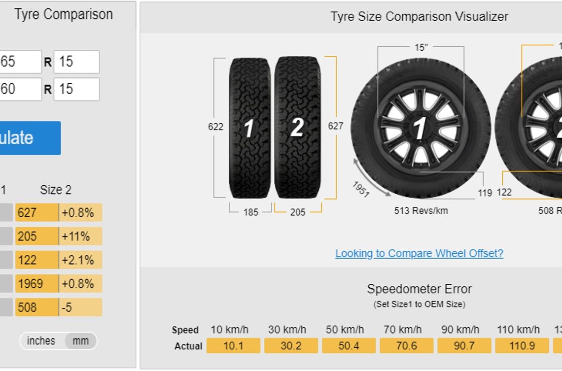This screenshot has width=562, height=371.
Task: Click the 110.9 actual speed cell
Action: 522,346
